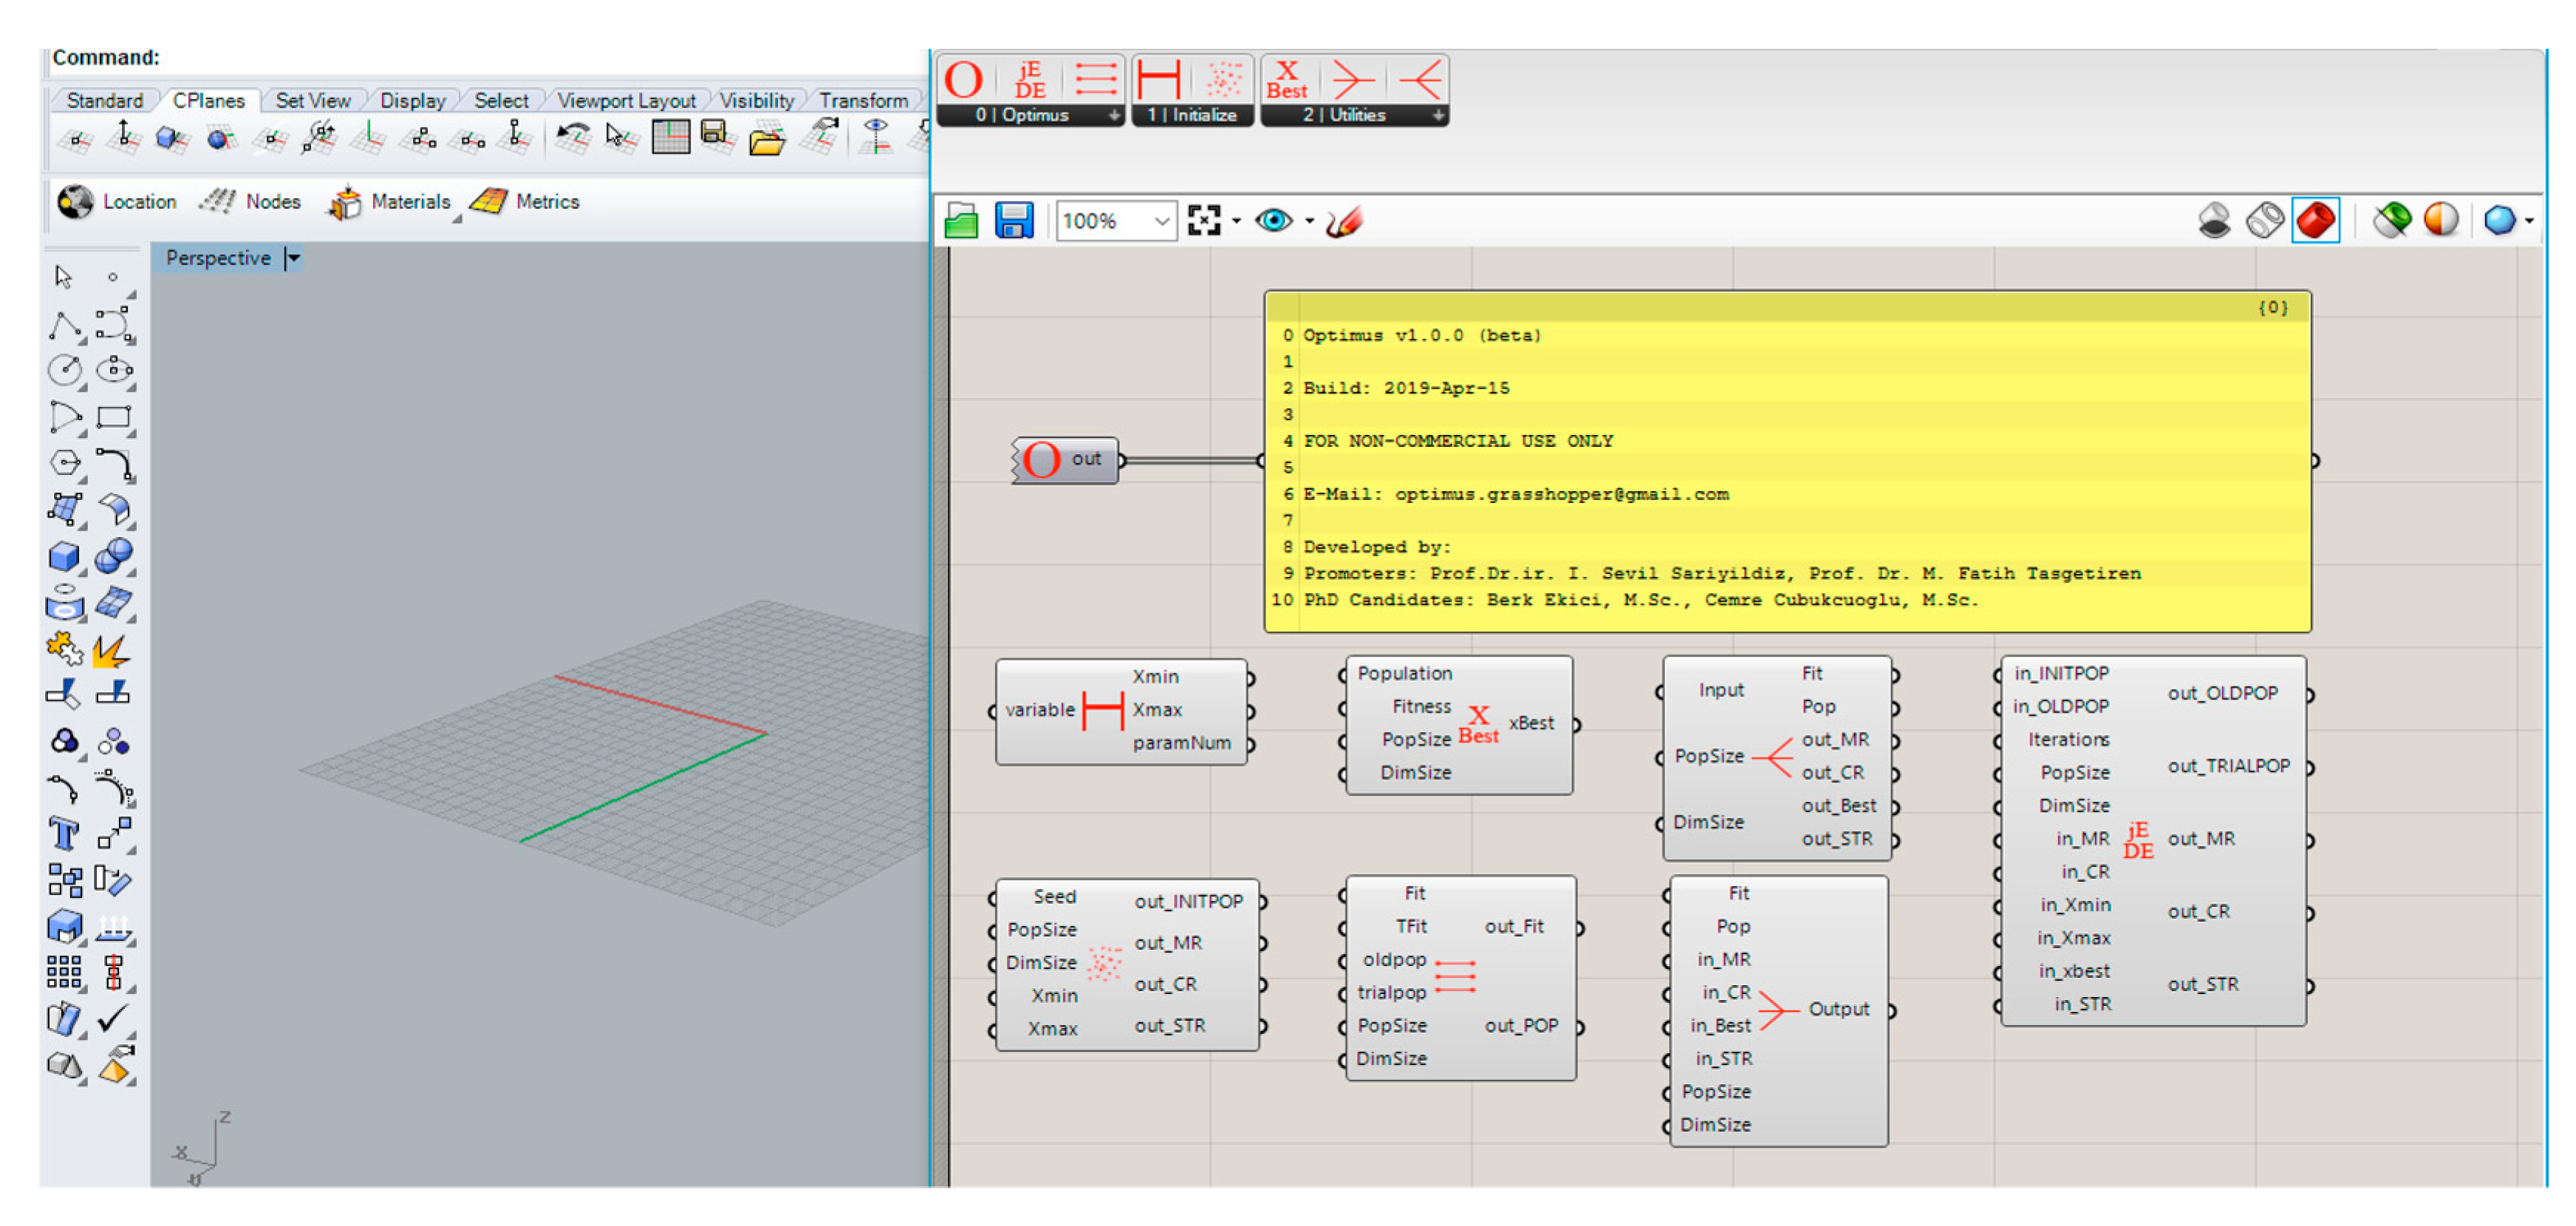Click the sketch brush icon in canvas toolbar
Image resolution: width=2576 pixels, height=1226 pixels.
tap(1343, 221)
